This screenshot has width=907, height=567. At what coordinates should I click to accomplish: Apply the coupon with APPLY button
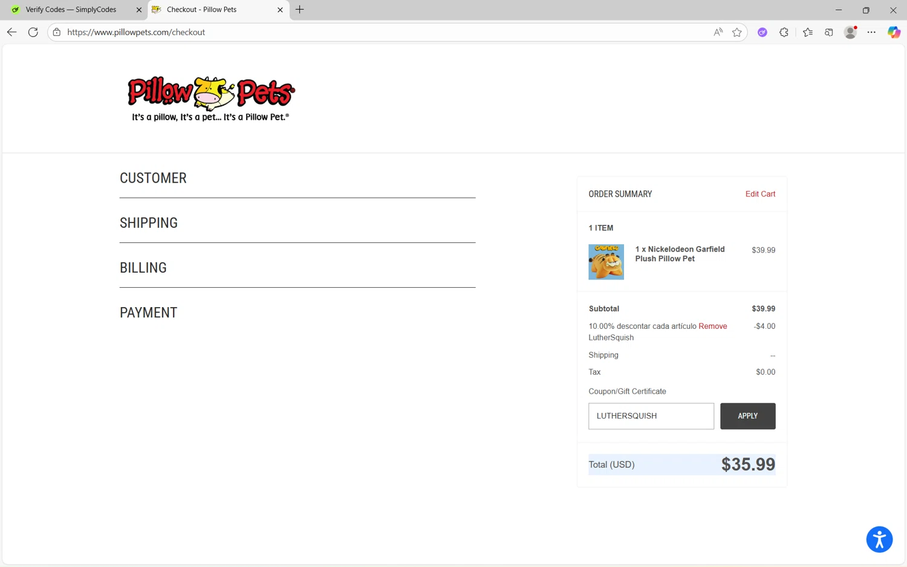coord(747,416)
